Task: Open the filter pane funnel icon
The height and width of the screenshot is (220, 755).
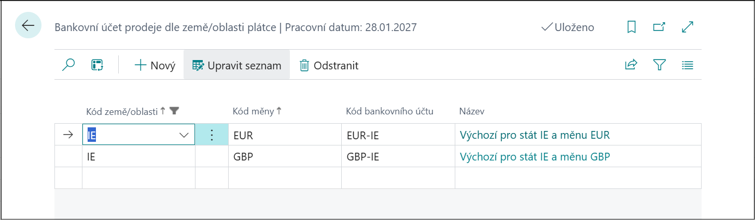Action: [659, 65]
